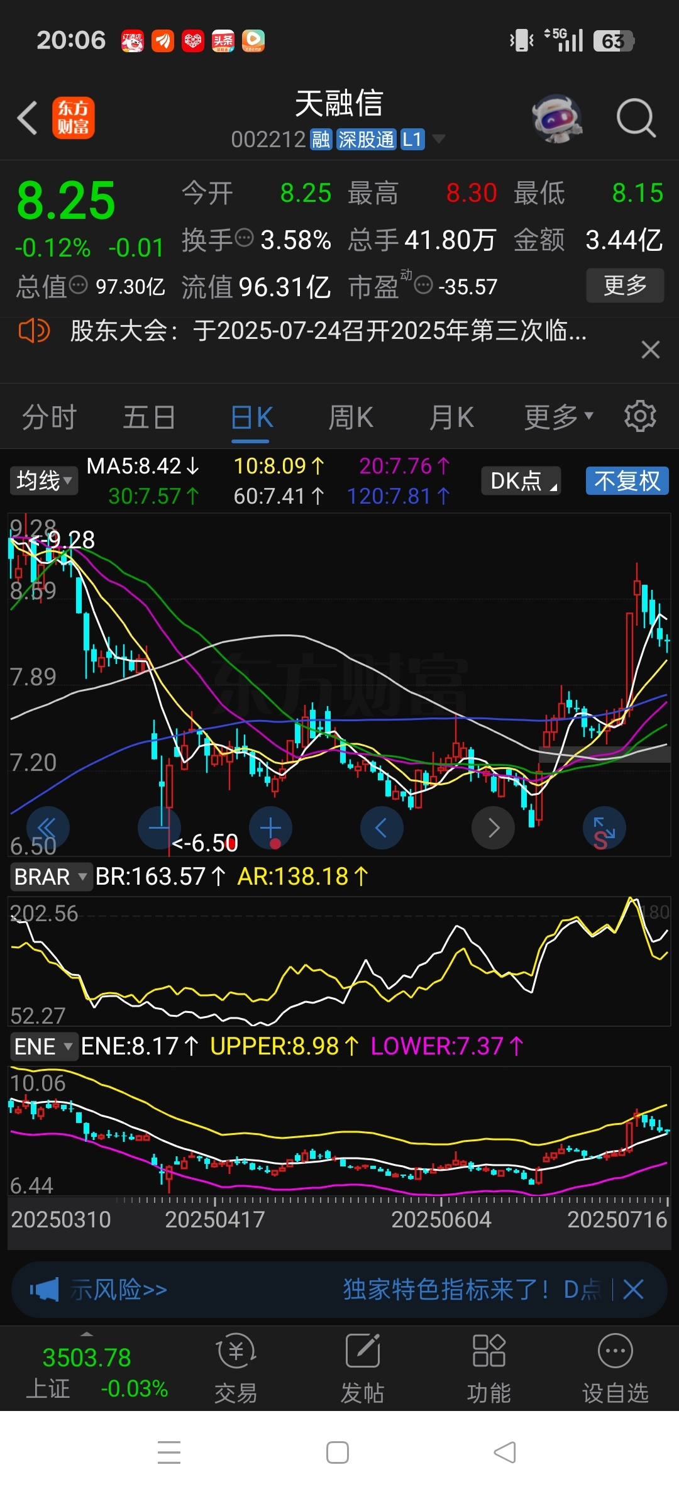
Task: Show 市盈 info tooltip icon
Action: (424, 285)
